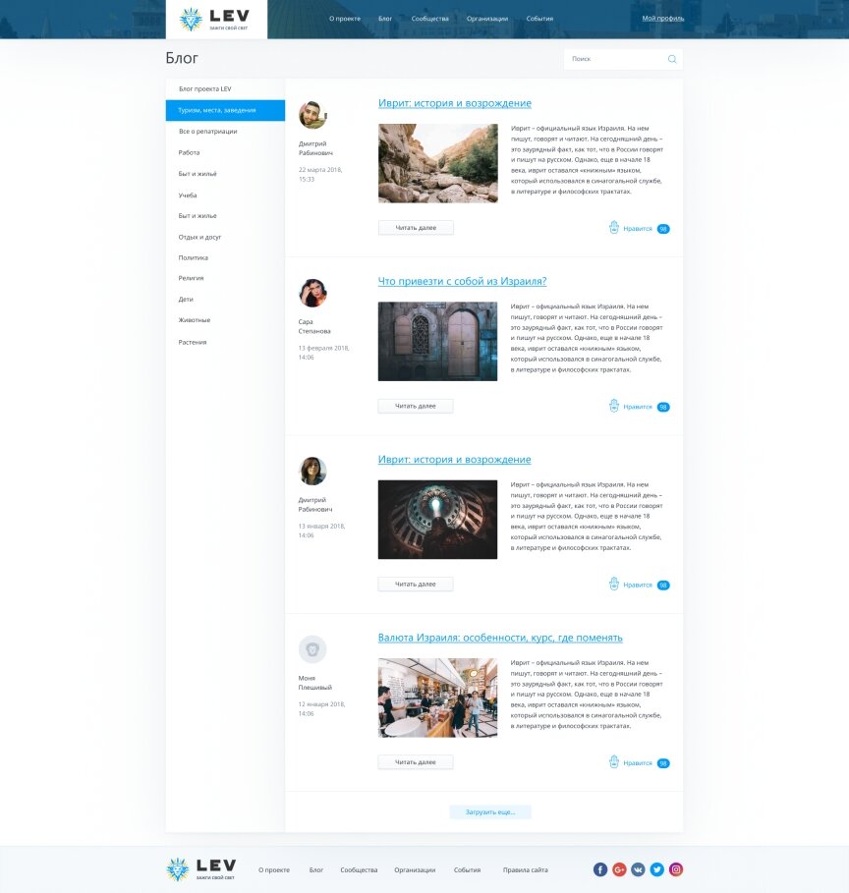Open Иврит post title dated 13 января 2018
The height and width of the screenshot is (893, 849).
[x=455, y=460]
